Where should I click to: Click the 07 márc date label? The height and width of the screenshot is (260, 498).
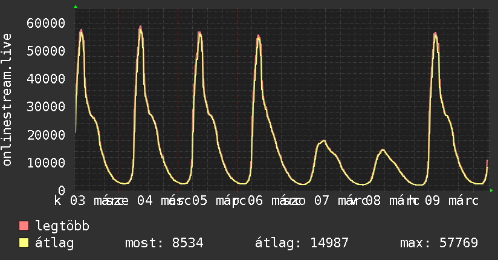tap(341, 201)
